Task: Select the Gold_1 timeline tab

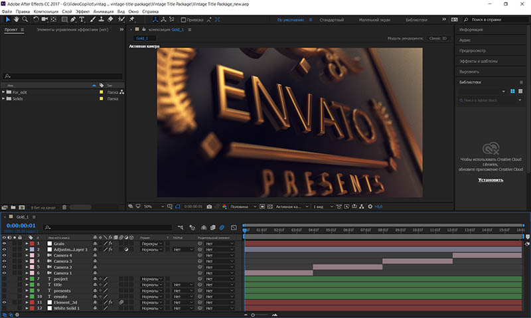Action: tap(23, 216)
